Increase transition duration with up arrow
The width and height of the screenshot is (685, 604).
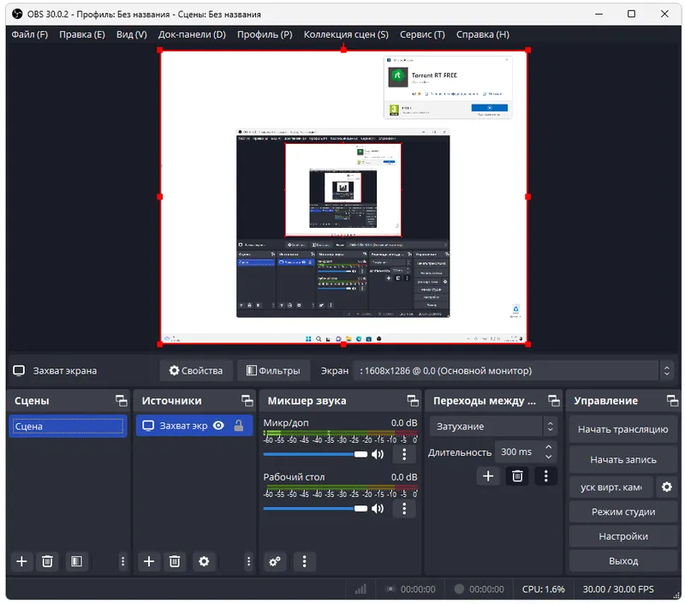tap(549, 446)
